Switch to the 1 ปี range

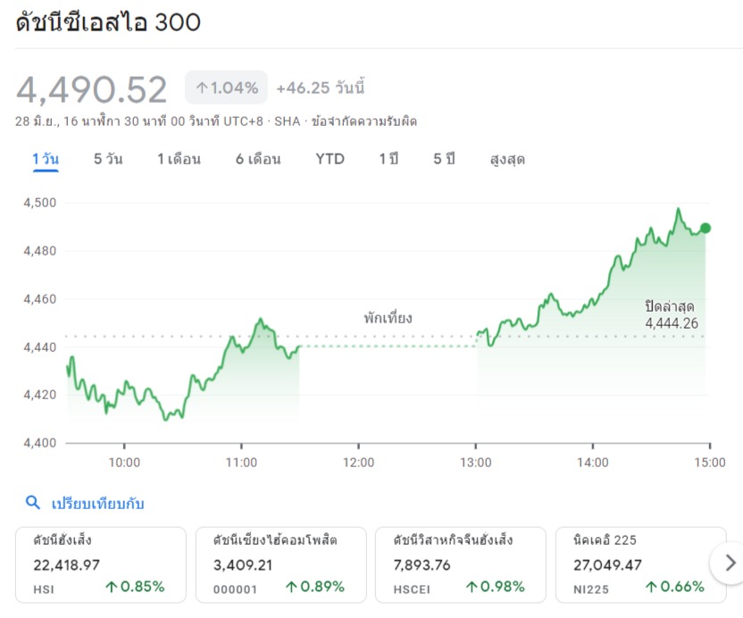[x=388, y=160]
